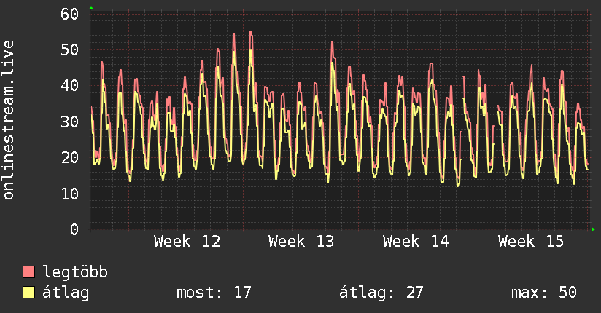Click the legtöbb legend label

click(x=75, y=272)
